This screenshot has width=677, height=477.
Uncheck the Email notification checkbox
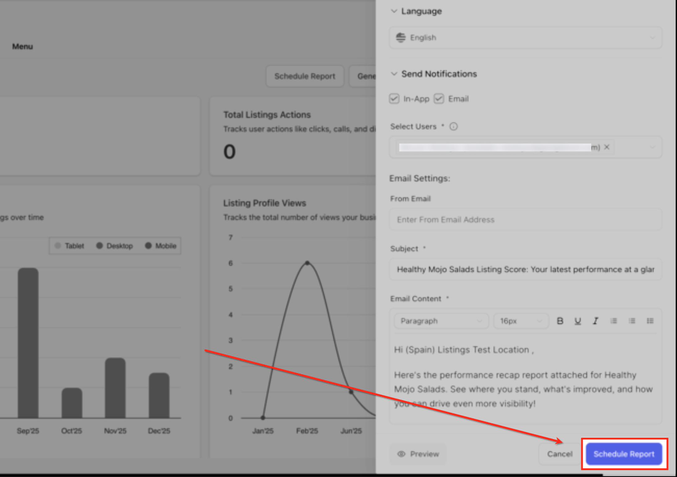[439, 99]
